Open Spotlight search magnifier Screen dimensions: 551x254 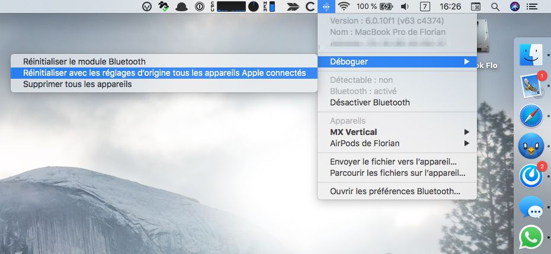tap(495, 7)
